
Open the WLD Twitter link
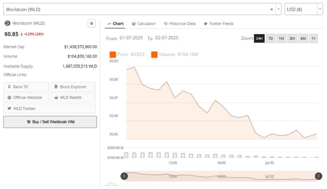tap(50, 108)
